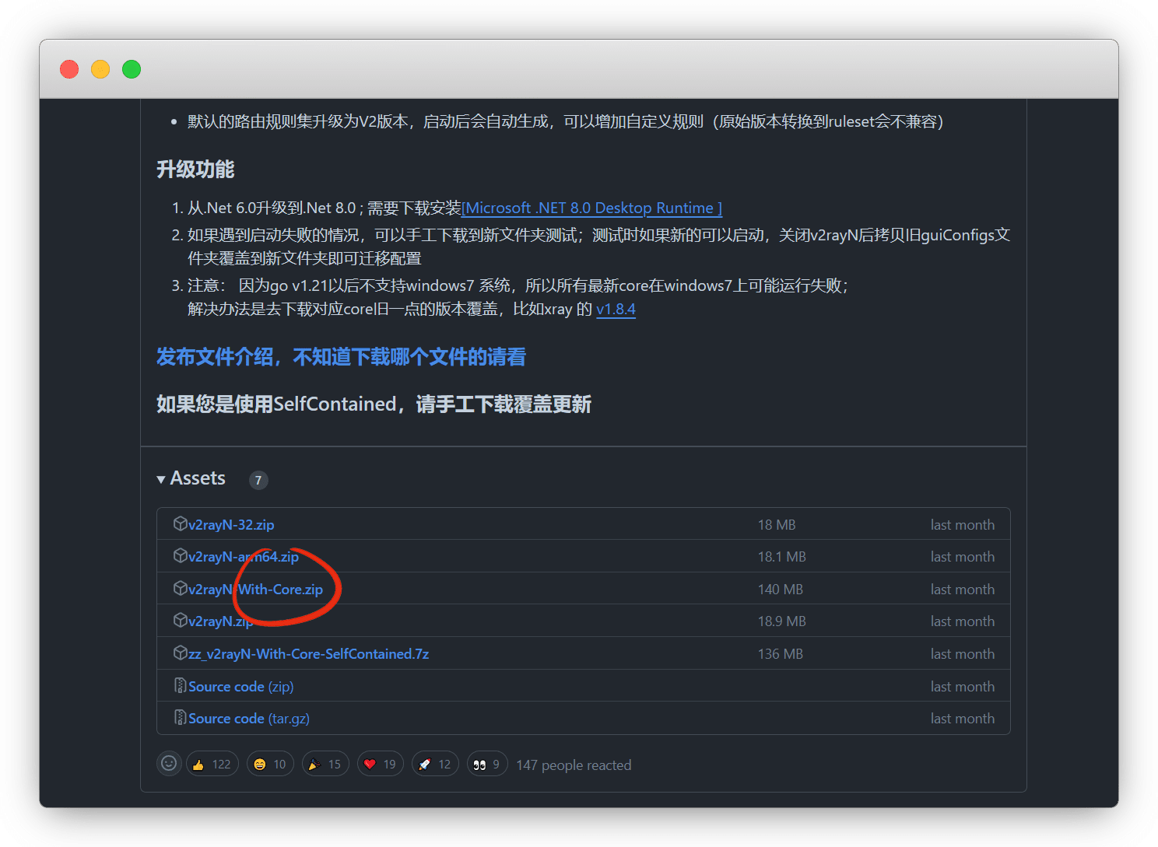The width and height of the screenshot is (1158, 847).
Task: Open Microsoft .NET 8.0 Desktop Runtime link
Action: (x=592, y=208)
